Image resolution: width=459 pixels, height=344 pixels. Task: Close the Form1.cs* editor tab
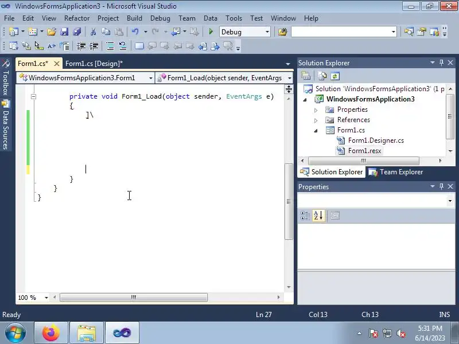(57, 64)
